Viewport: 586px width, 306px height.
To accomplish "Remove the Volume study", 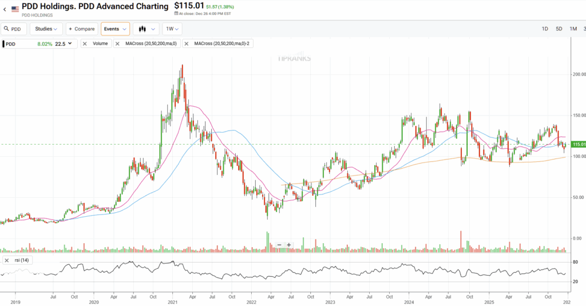I will tap(86, 43).
